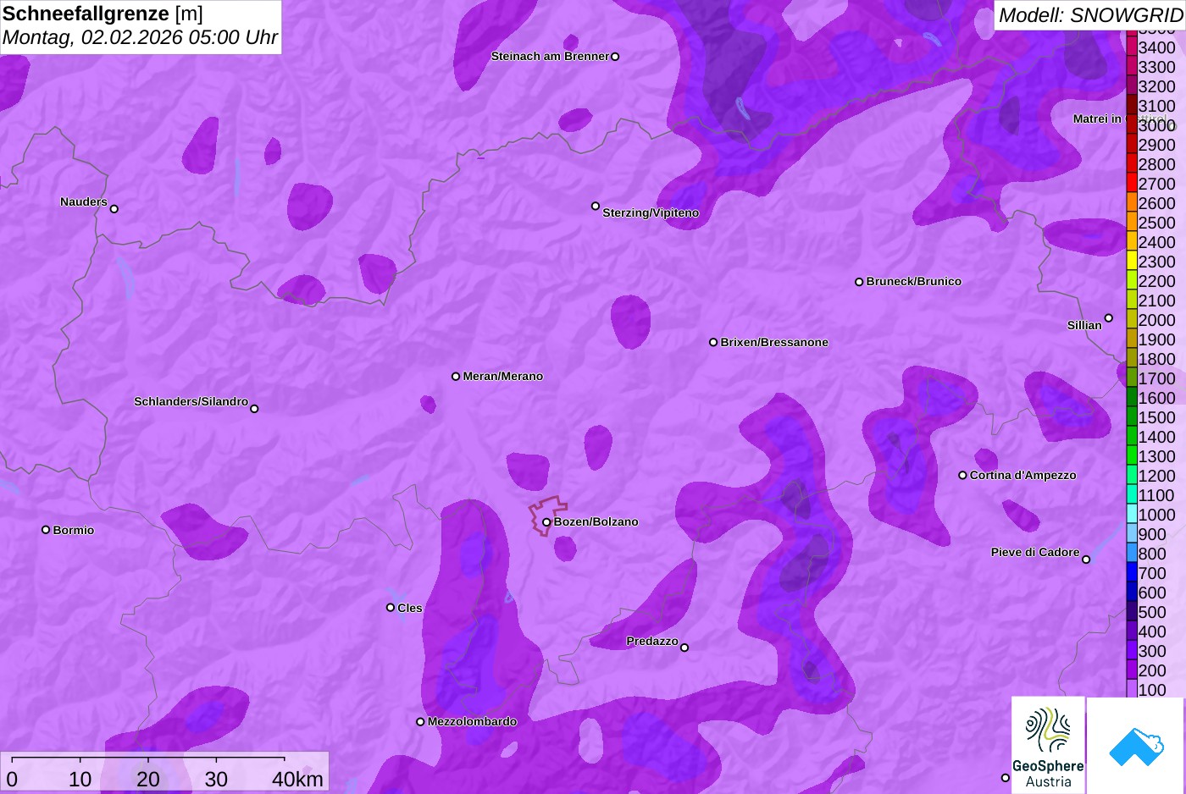
Task: Click the Nauders location marker
Action: click(x=114, y=208)
